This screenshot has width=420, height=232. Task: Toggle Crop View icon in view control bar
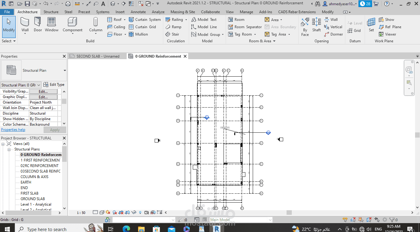121,212
